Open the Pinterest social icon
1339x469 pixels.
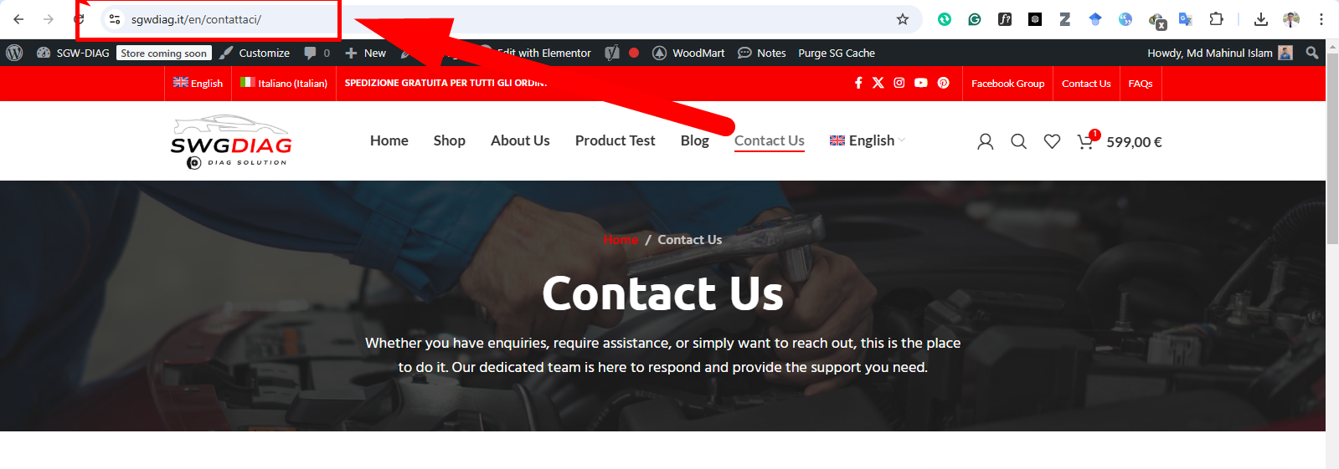coord(944,83)
